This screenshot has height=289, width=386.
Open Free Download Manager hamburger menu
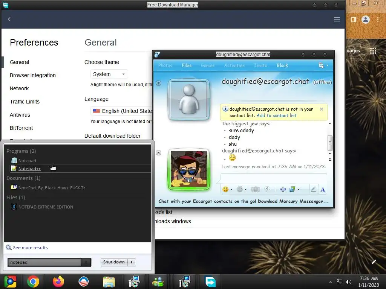click(337, 19)
